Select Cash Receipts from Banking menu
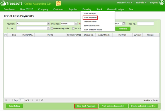165x111 pixels. (x=90, y=13)
